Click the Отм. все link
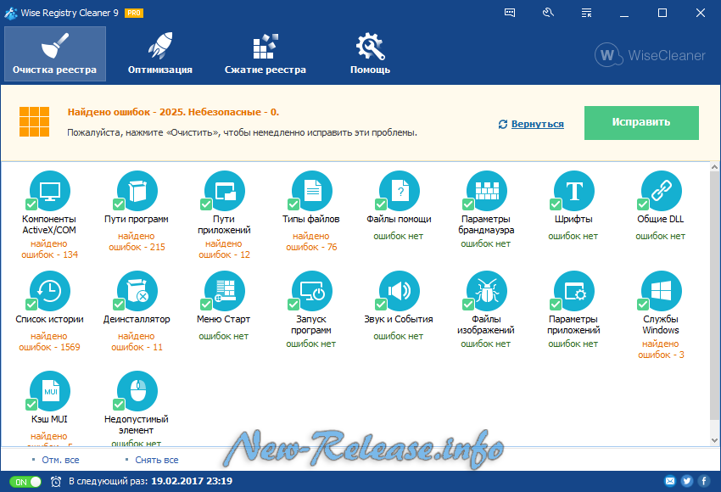 tap(60, 460)
